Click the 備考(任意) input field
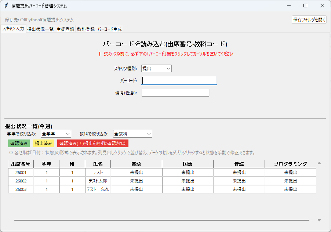This screenshot has height=232, width=331. [175, 93]
